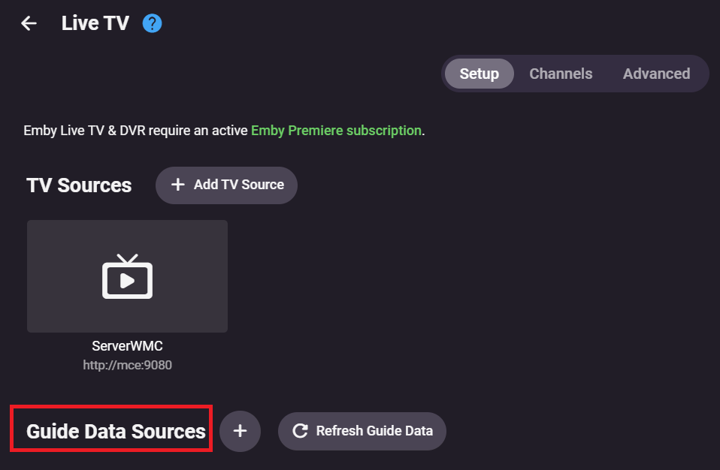Open the Channels tab

pyautogui.click(x=561, y=74)
